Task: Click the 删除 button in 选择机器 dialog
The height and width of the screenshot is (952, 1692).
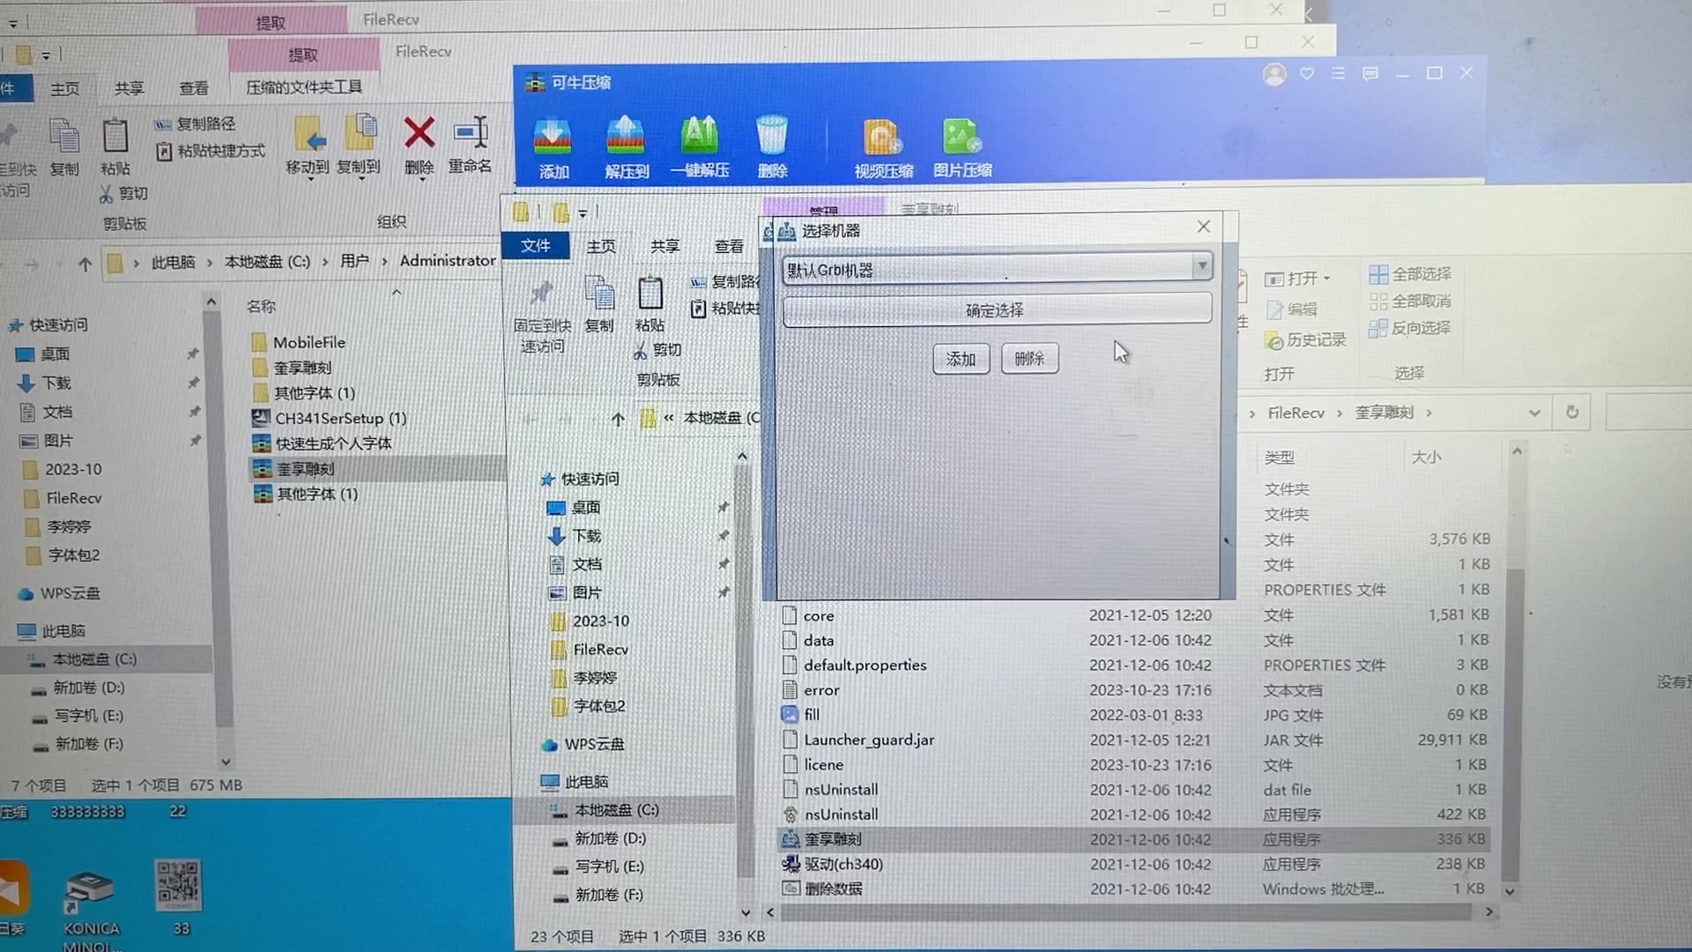Action: [1029, 358]
